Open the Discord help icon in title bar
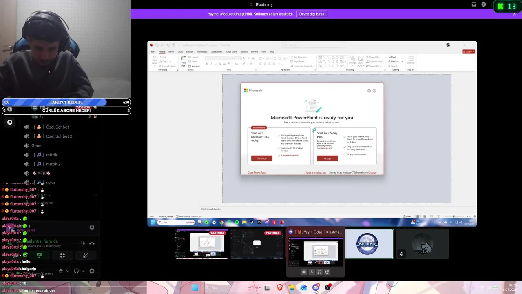This screenshot has height=294, width=522. coord(484,4)
